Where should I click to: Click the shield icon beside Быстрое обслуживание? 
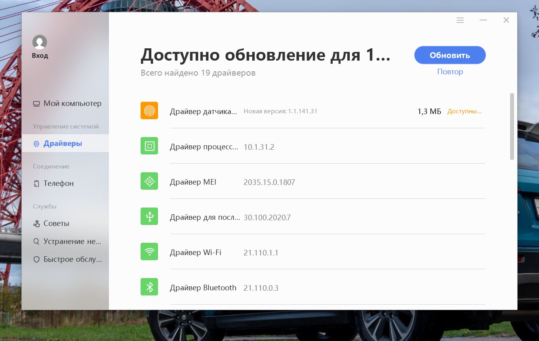coord(36,260)
